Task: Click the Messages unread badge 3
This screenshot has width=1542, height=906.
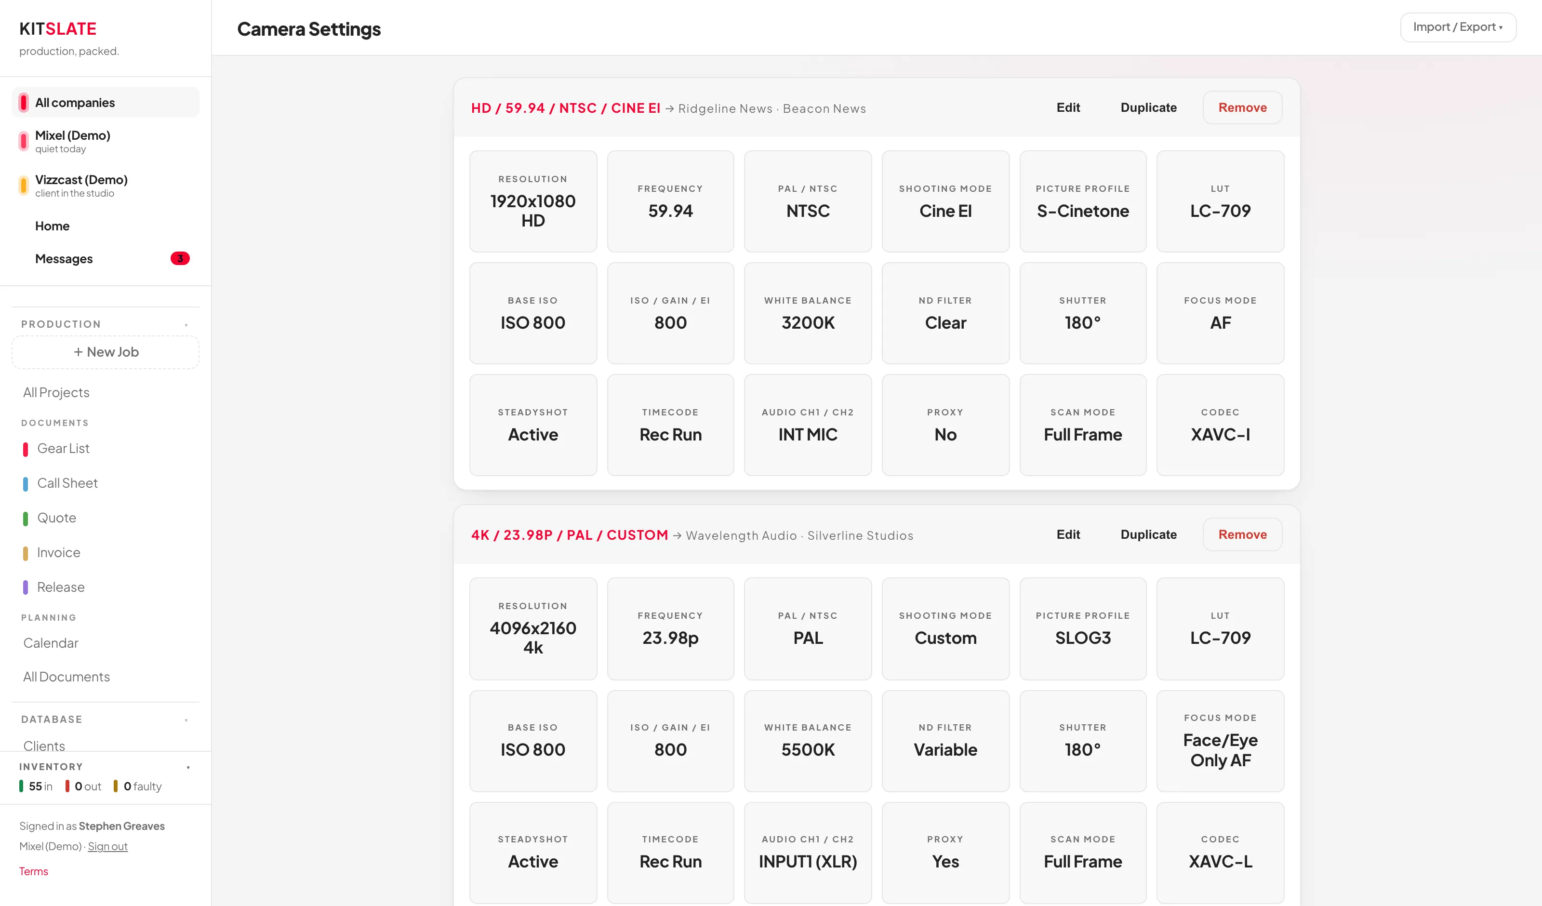Action: pyautogui.click(x=180, y=258)
